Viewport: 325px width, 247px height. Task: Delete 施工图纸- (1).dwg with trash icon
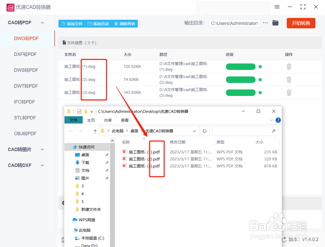[289, 67]
